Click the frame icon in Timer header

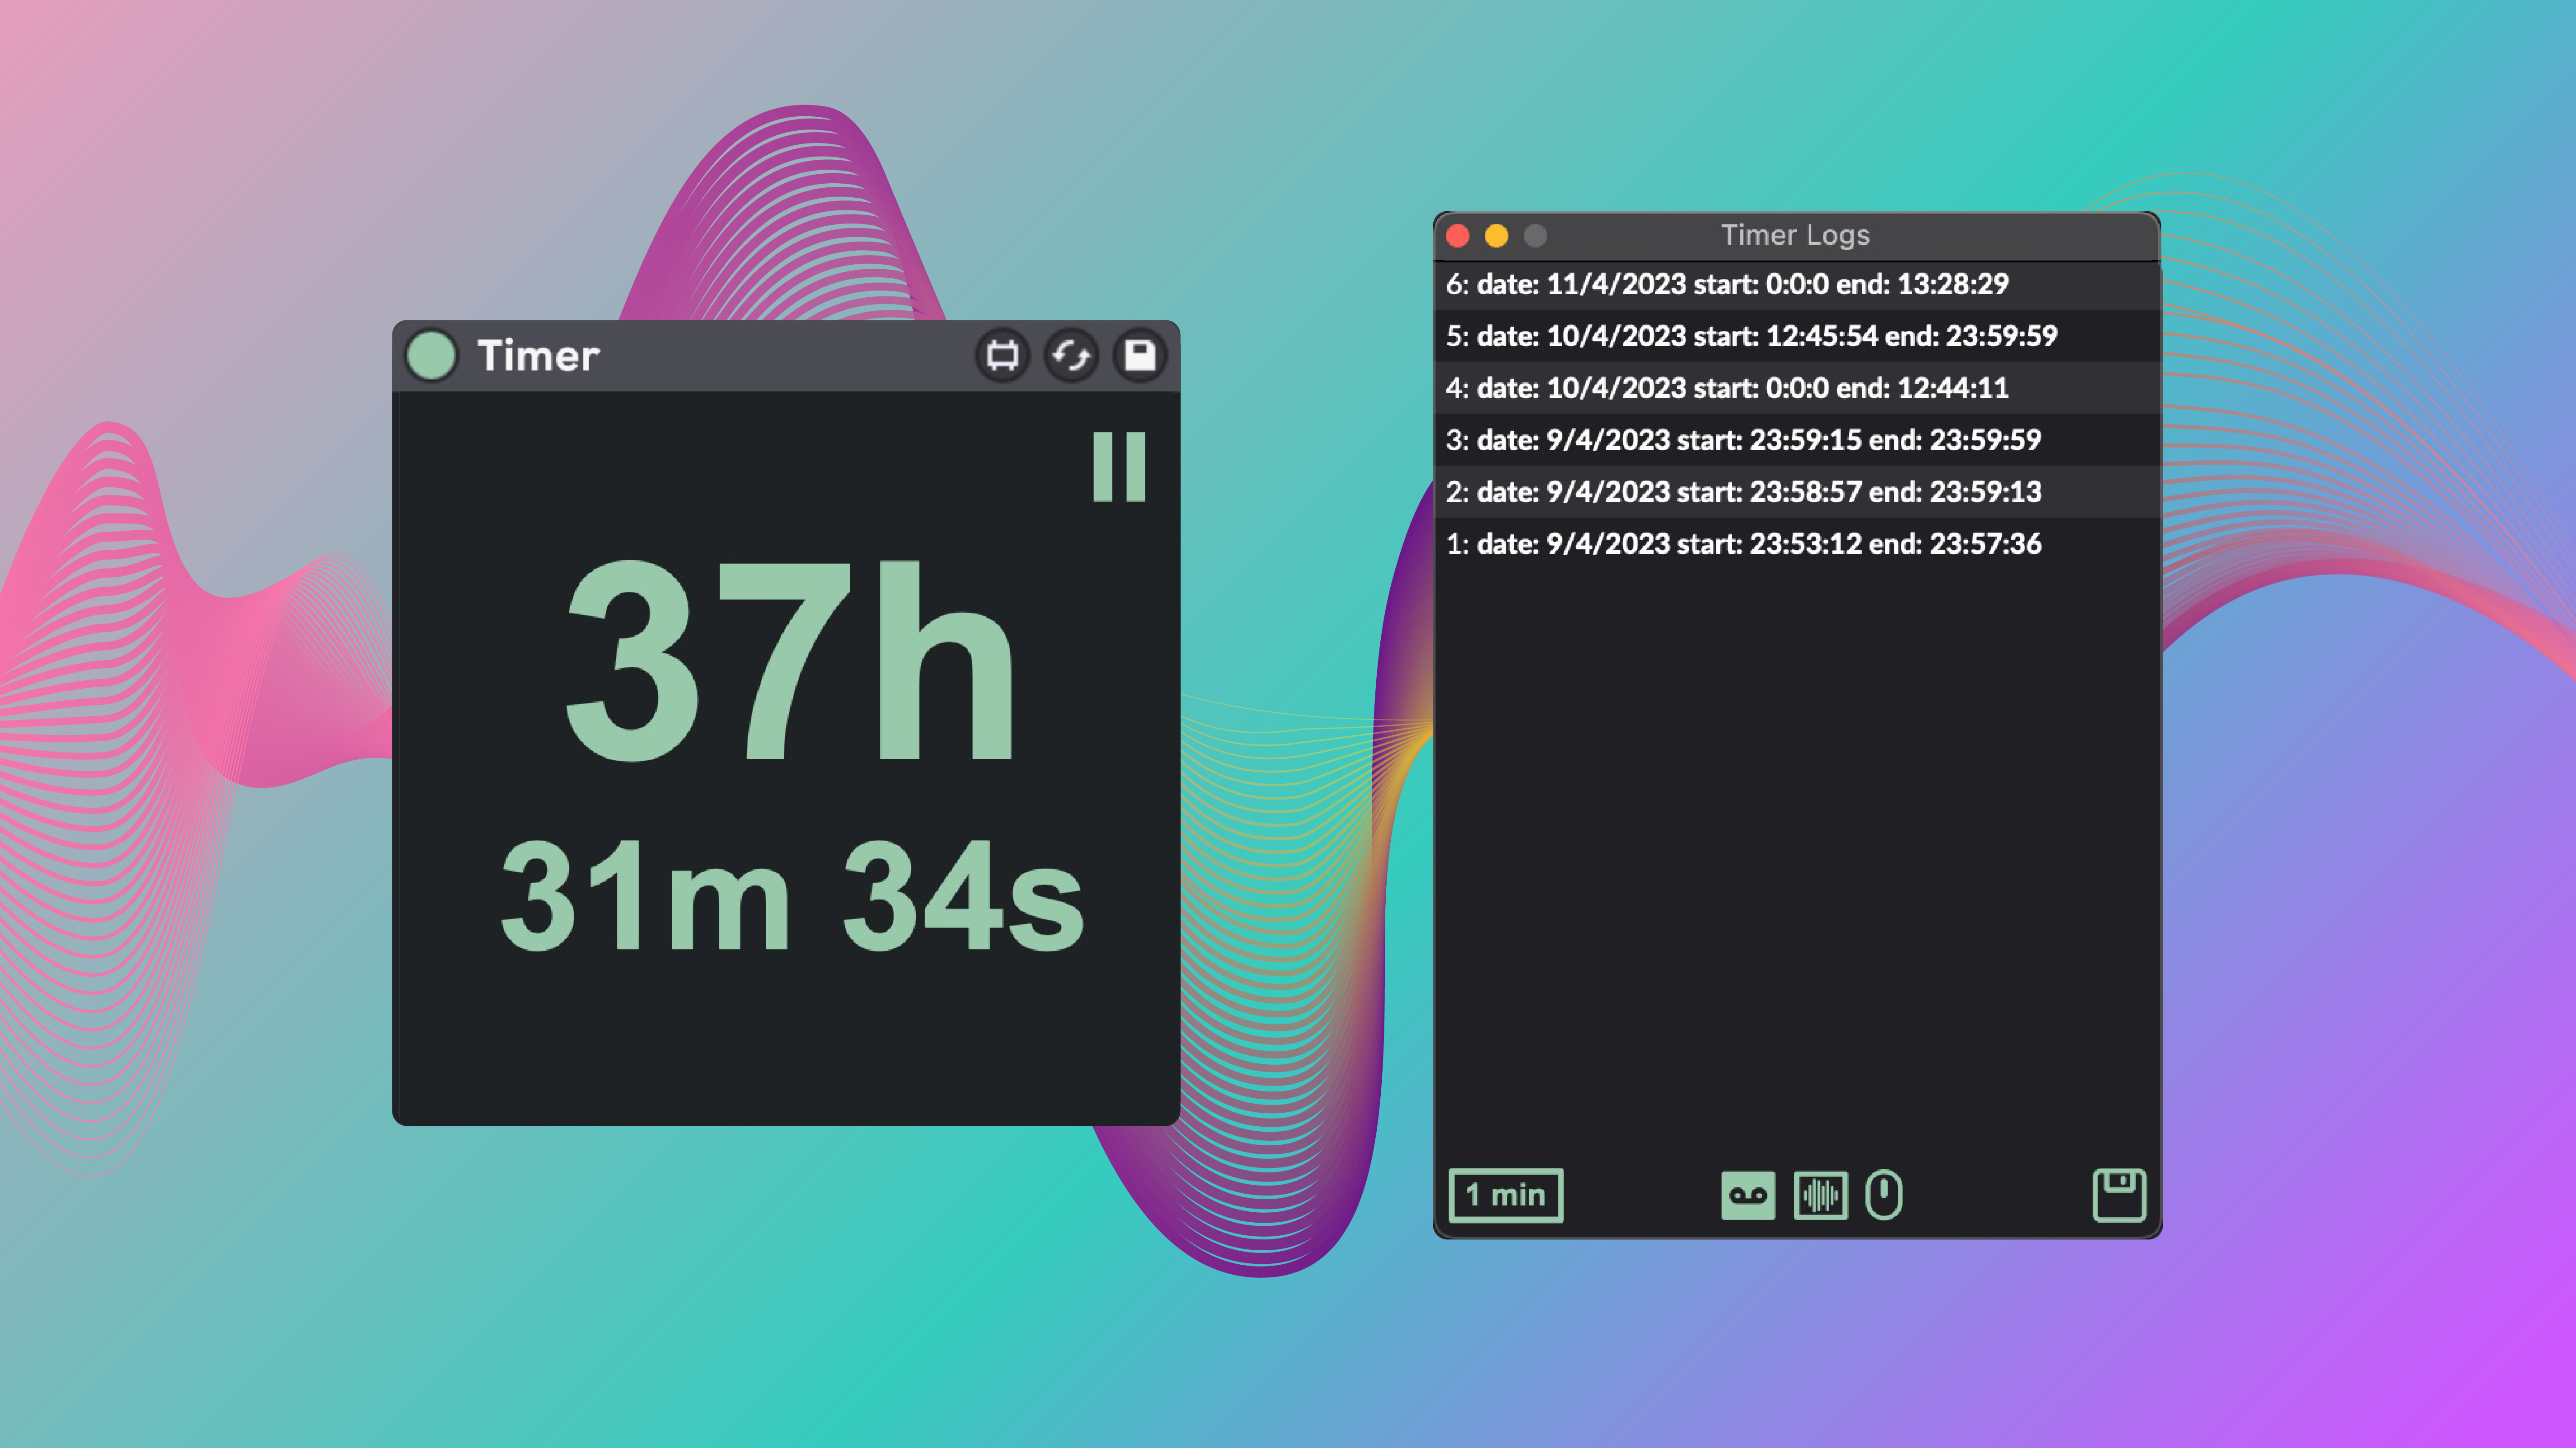1002,356
